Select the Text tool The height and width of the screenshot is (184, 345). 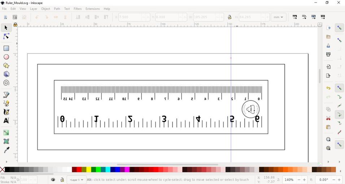pyautogui.click(x=6, y=120)
